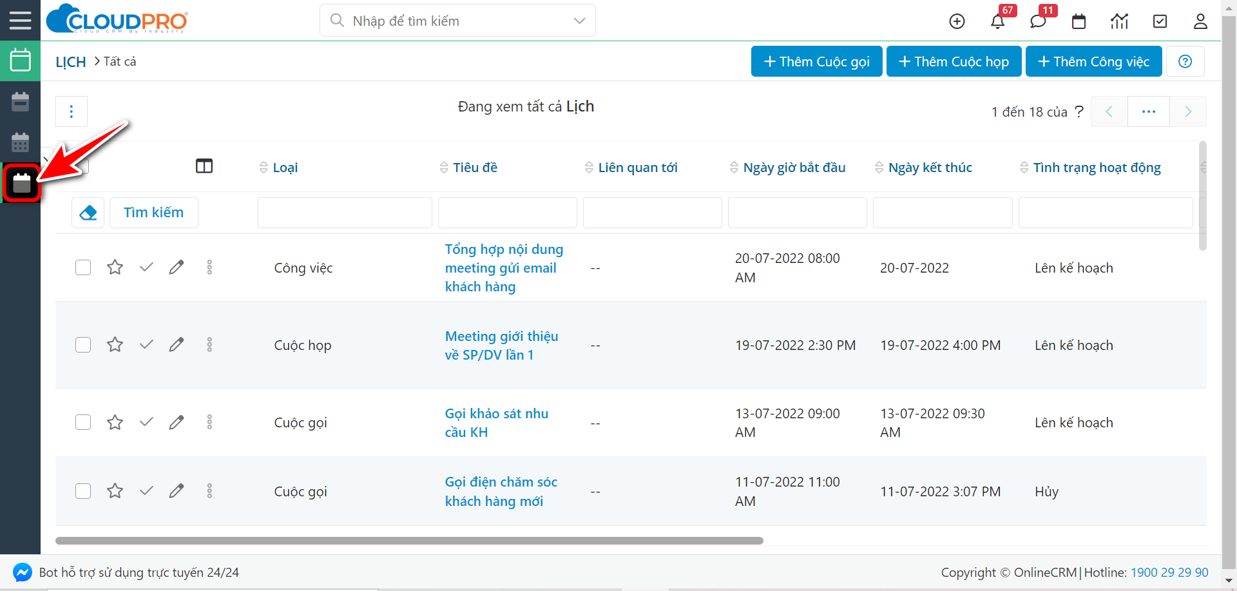Select the Cuộc họp row checkbox
Viewport: 1237px width, 591px height.
[83, 345]
